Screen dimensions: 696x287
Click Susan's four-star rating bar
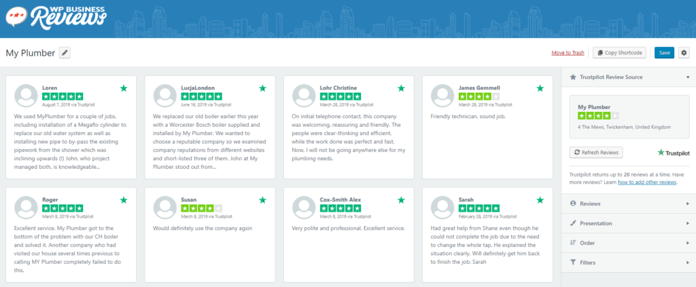[x=201, y=208]
